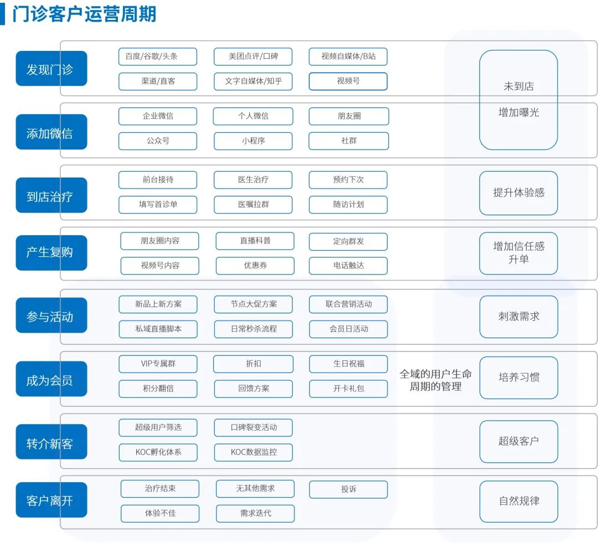Select the 开卡礼包 box
Screen dimensions: 598x543
tap(349, 389)
